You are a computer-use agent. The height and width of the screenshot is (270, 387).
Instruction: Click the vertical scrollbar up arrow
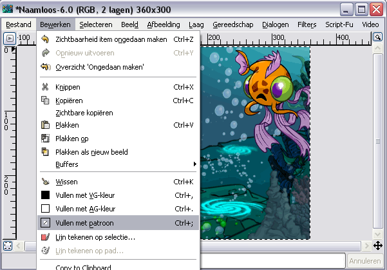pos(377,48)
